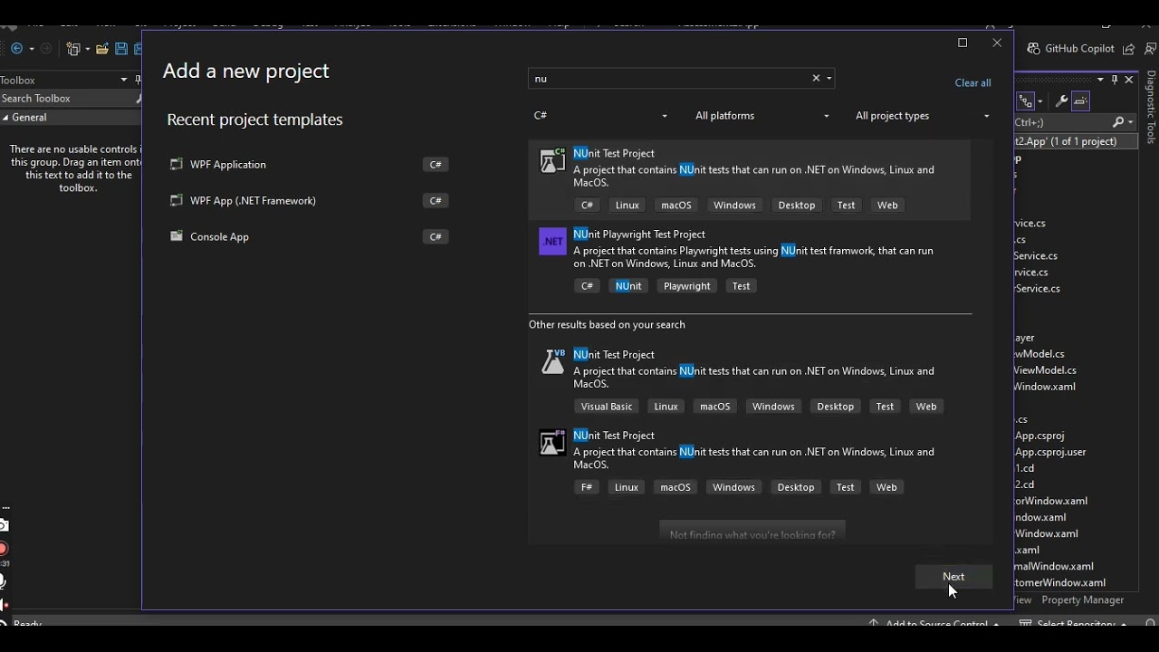Click the Save floppy disk icon
The width and height of the screenshot is (1159, 652).
pos(121,49)
